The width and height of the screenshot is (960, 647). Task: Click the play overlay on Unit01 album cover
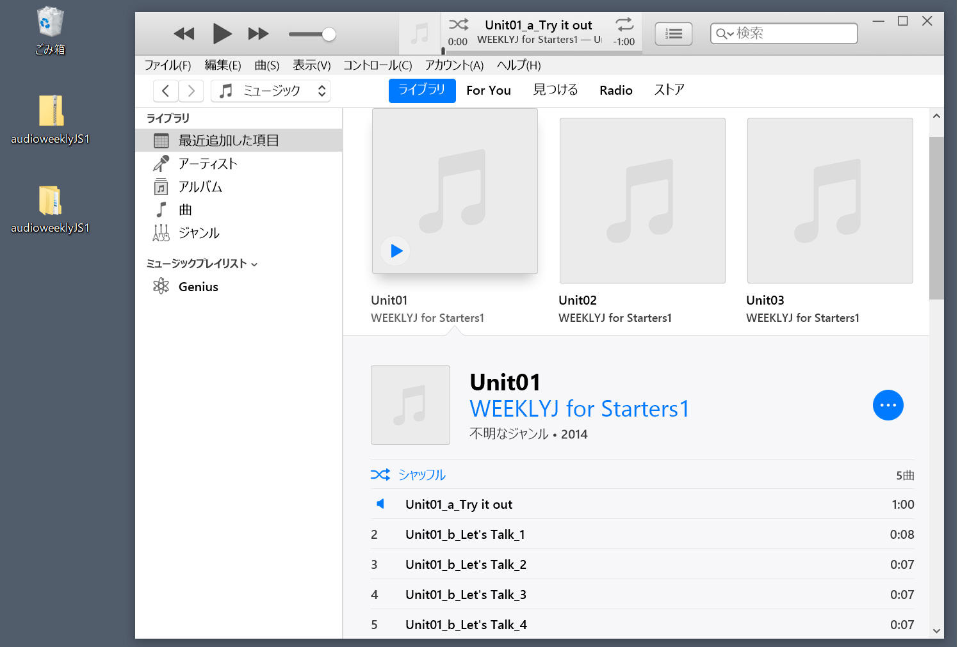[396, 251]
